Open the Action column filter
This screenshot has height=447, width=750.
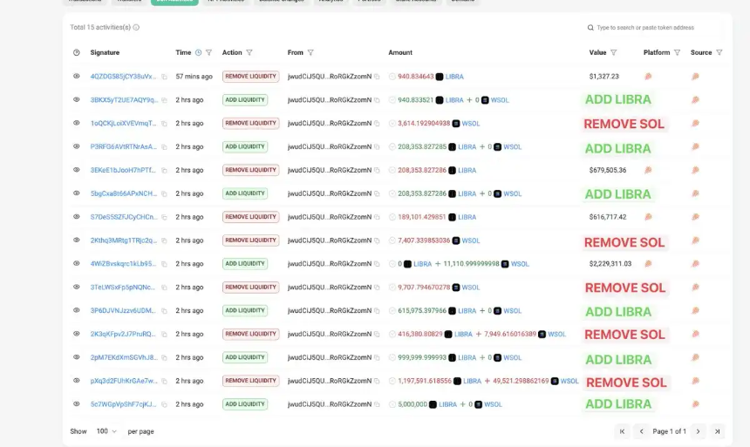[x=249, y=52]
